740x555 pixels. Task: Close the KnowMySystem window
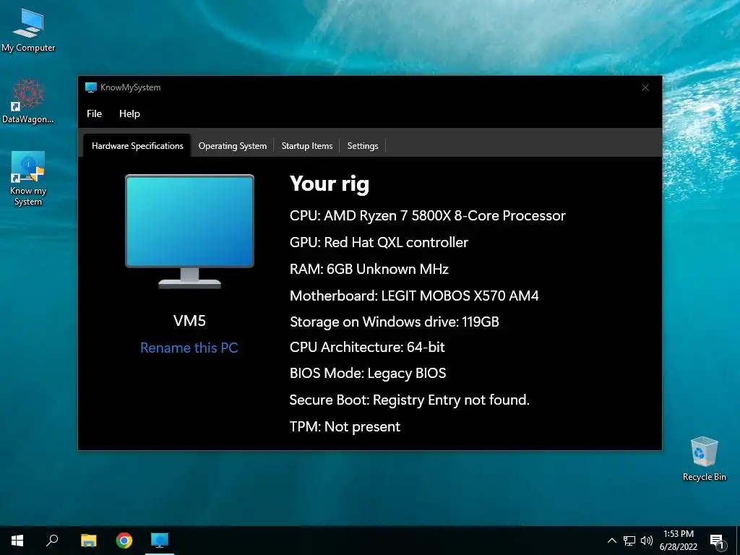[x=645, y=87]
